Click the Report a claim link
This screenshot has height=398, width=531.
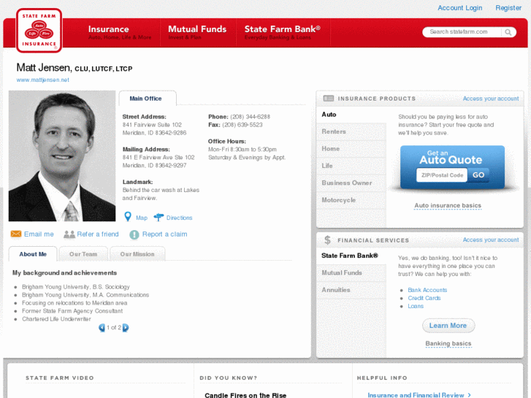[164, 234]
